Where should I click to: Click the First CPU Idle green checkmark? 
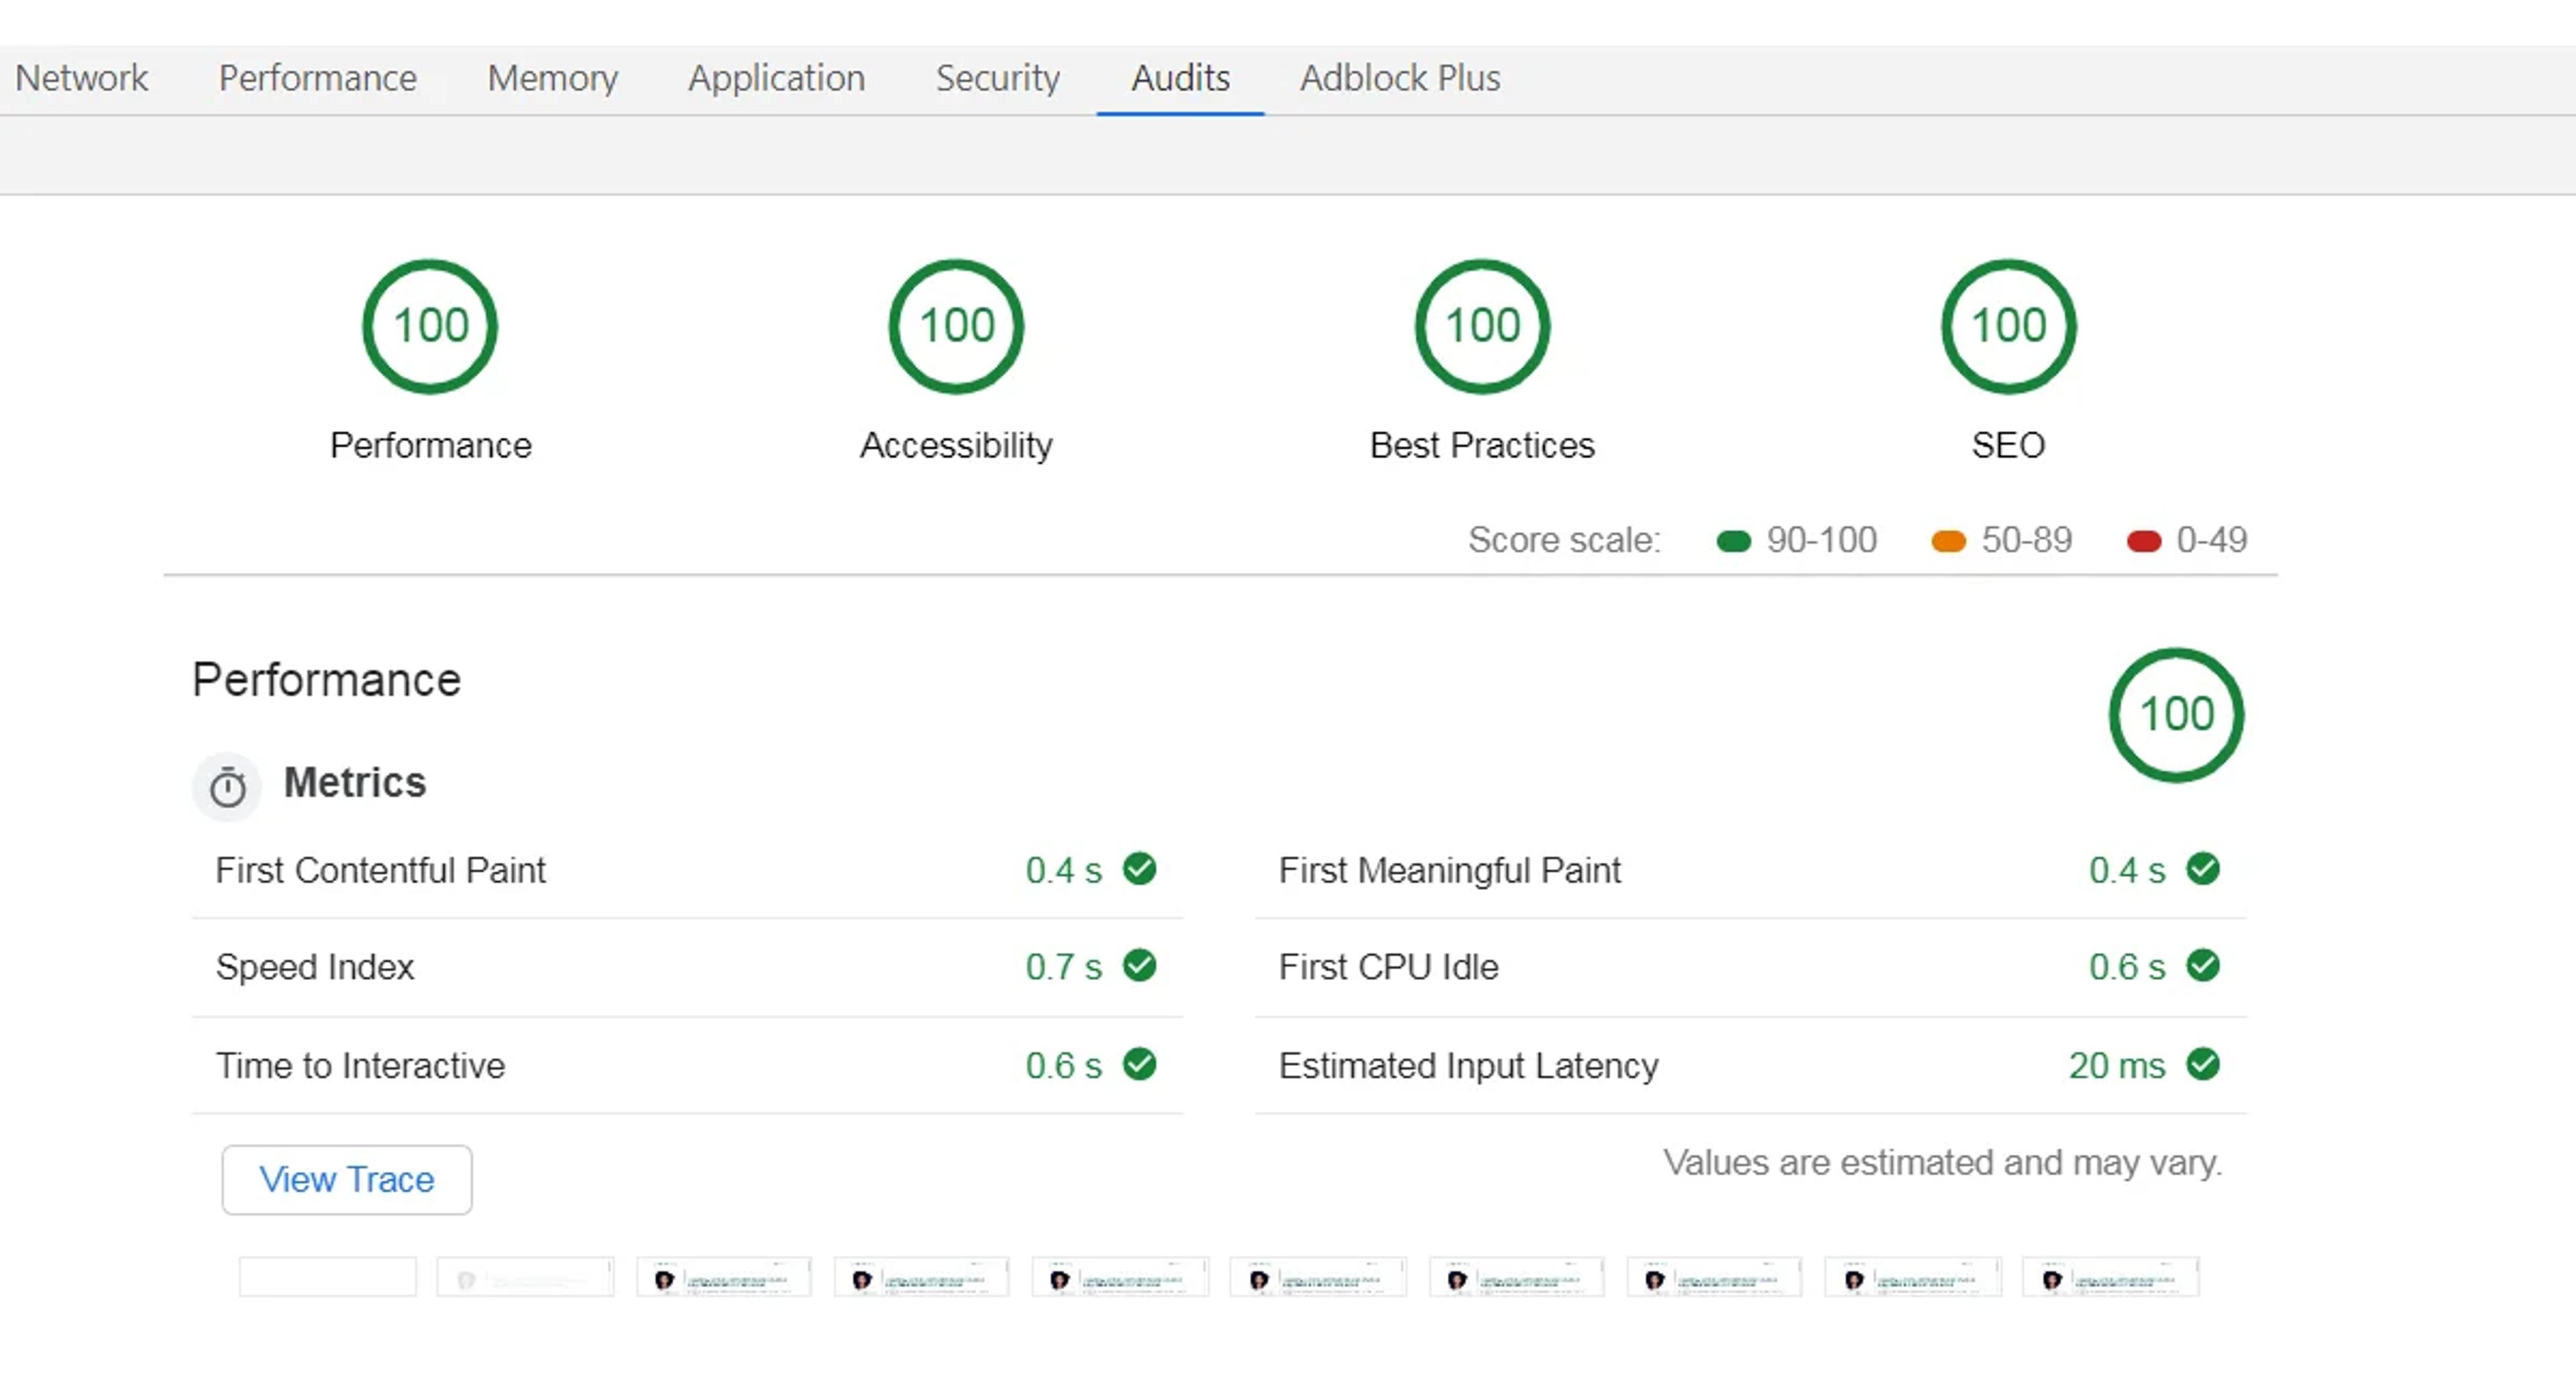click(2202, 965)
